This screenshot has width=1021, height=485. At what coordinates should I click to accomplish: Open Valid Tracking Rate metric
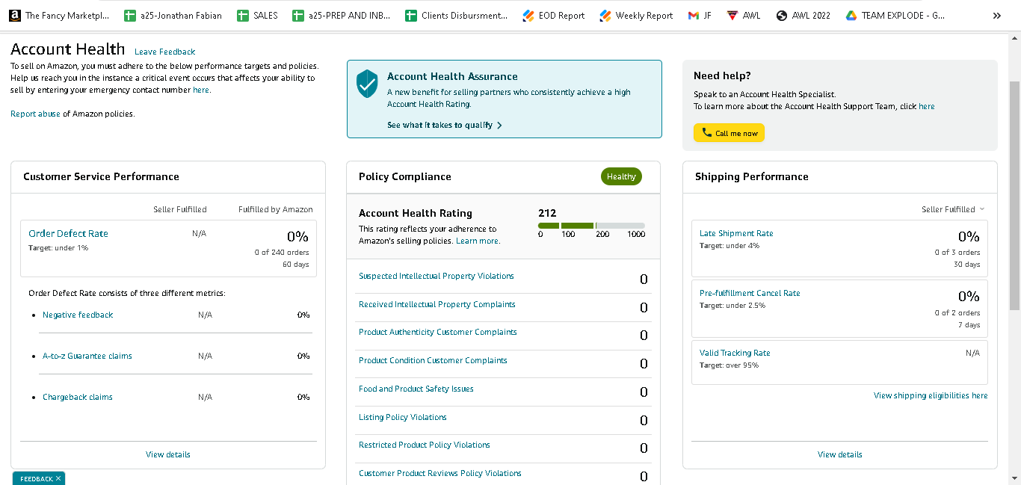[735, 353]
